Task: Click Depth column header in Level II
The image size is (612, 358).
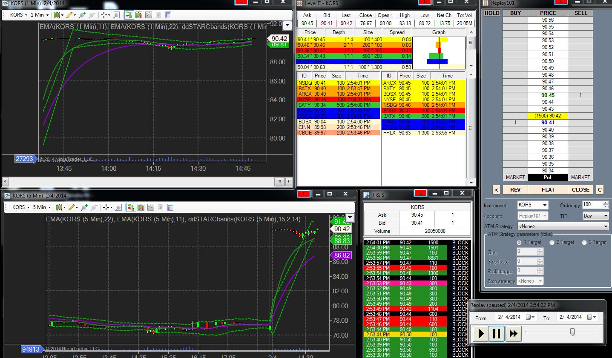Action: [x=339, y=32]
